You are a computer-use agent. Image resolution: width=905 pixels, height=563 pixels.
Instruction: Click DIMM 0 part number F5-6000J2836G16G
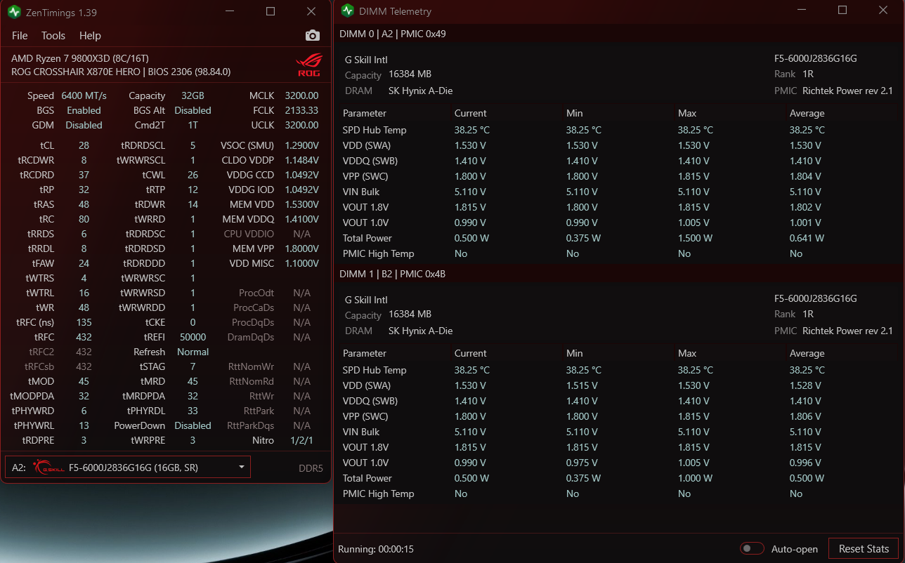(816, 59)
